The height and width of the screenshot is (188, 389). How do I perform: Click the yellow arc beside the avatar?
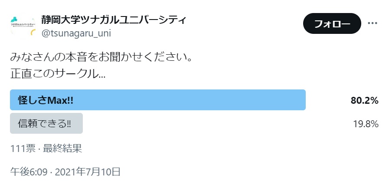33,32
